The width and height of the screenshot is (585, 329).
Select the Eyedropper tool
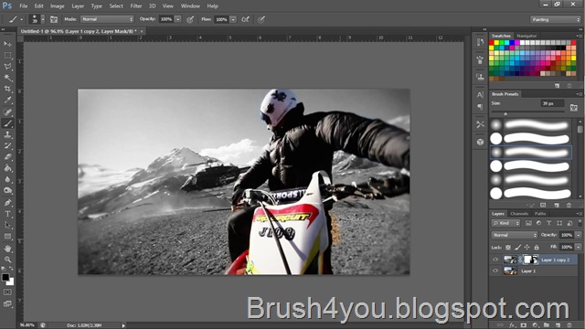tap(7, 100)
